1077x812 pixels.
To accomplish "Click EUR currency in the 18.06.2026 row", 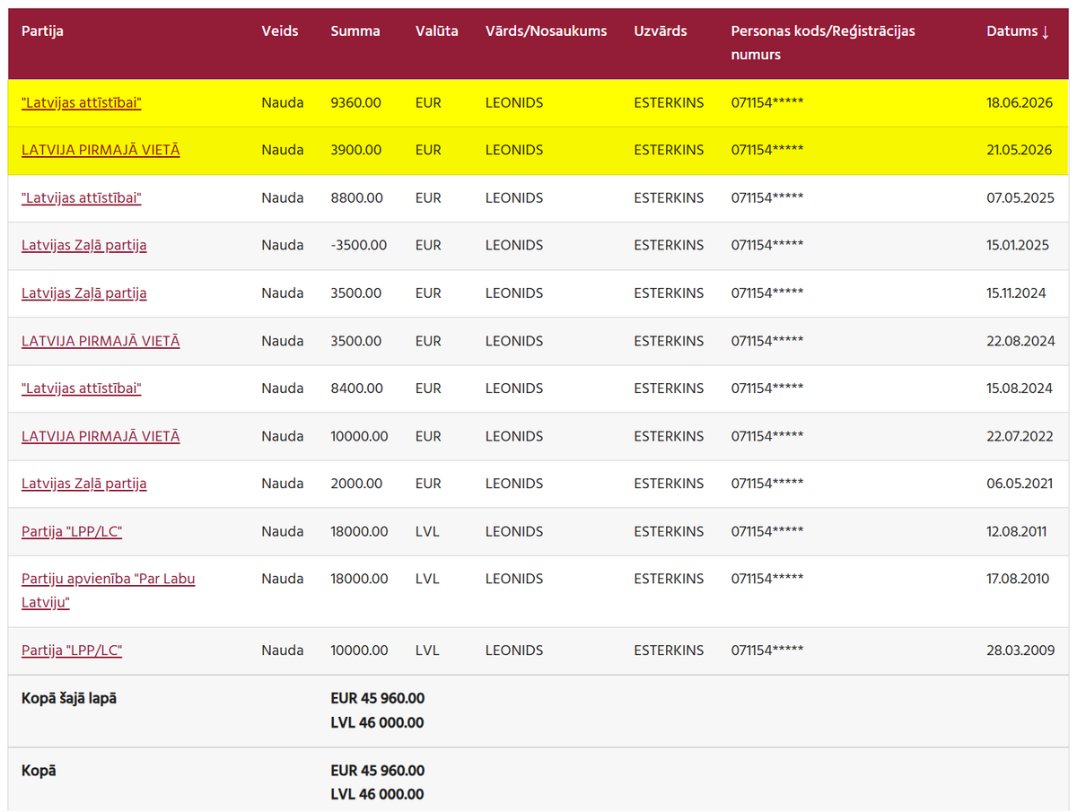I will pyautogui.click(x=428, y=103).
